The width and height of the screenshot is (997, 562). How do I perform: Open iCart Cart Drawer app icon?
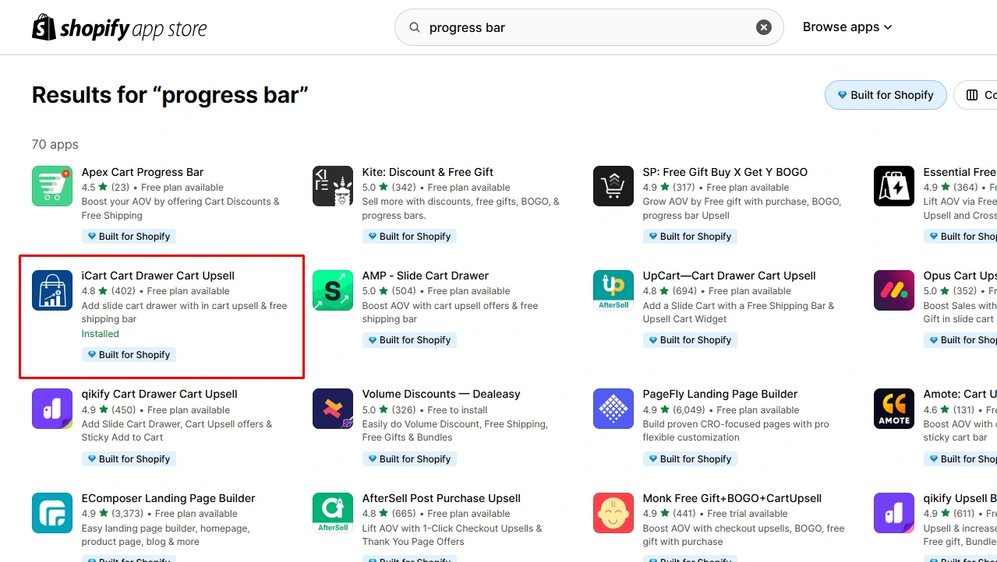(52, 290)
